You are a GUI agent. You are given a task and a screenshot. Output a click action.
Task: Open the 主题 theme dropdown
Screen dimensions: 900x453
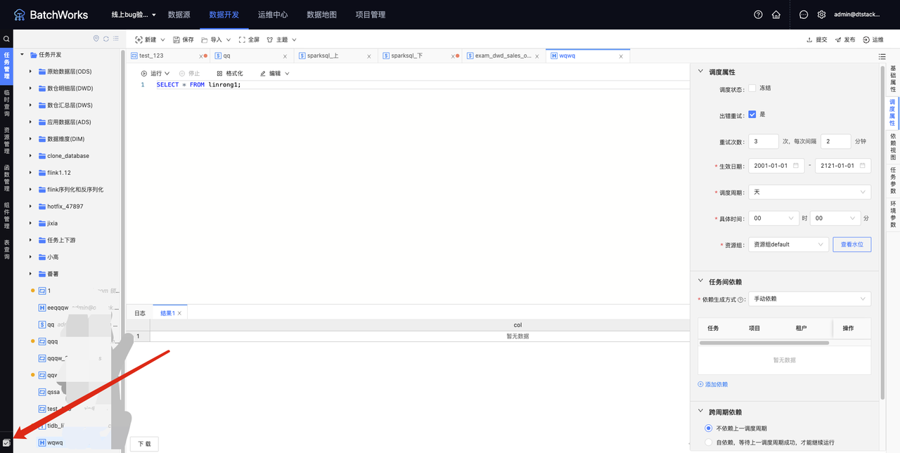(x=281, y=39)
